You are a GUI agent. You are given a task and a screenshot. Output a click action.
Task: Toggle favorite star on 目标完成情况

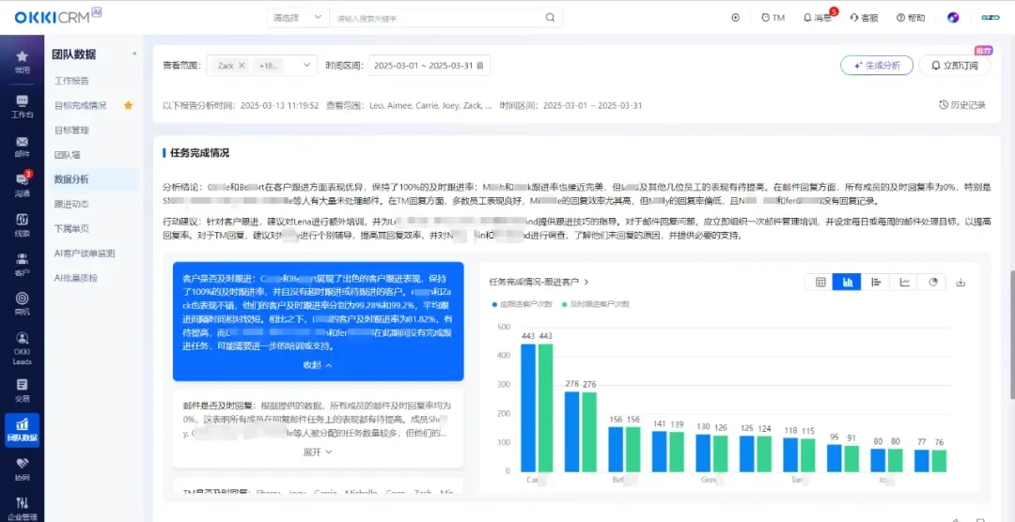129,105
